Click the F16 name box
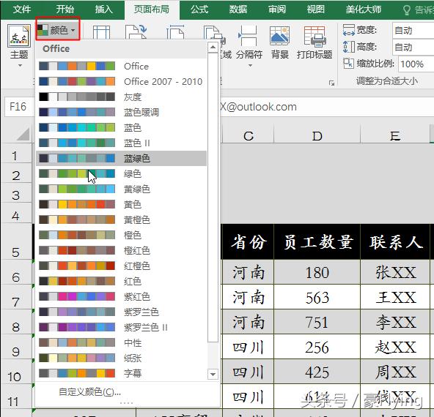The width and height of the screenshot is (434, 417). pyautogui.click(x=19, y=107)
